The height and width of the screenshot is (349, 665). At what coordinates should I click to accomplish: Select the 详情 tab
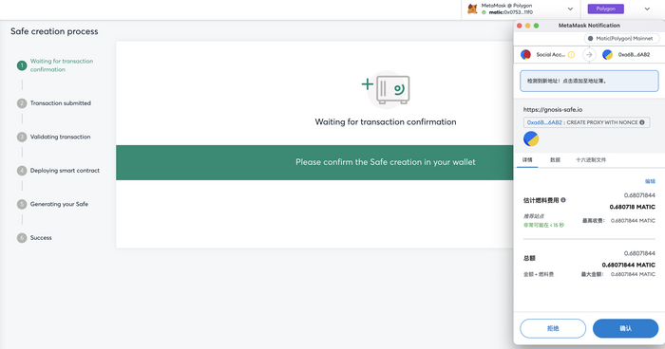coord(527,160)
